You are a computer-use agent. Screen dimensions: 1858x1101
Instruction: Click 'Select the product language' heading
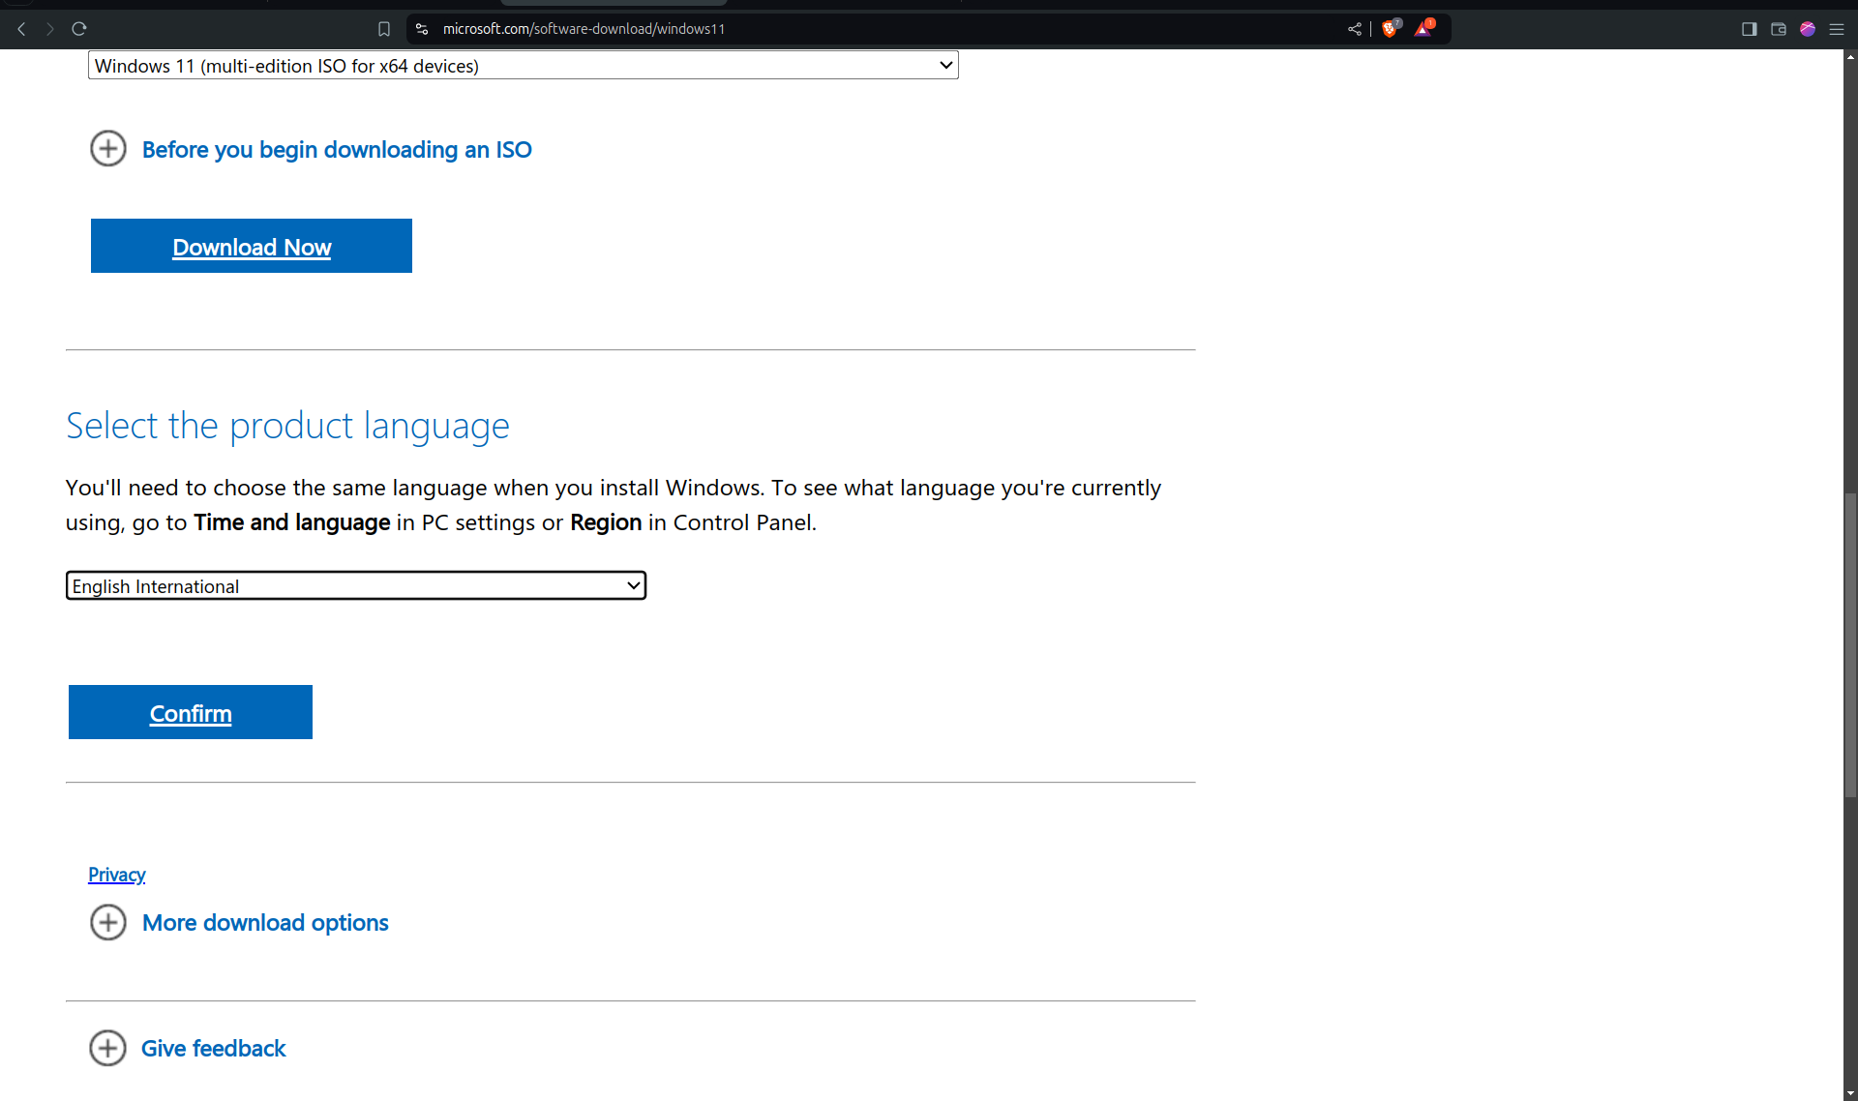point(287,427)
